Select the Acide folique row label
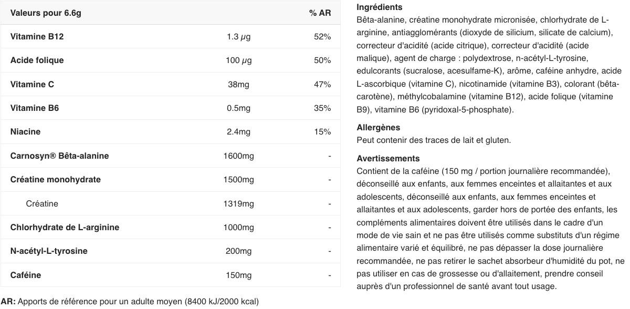 (x=37, y=60)
